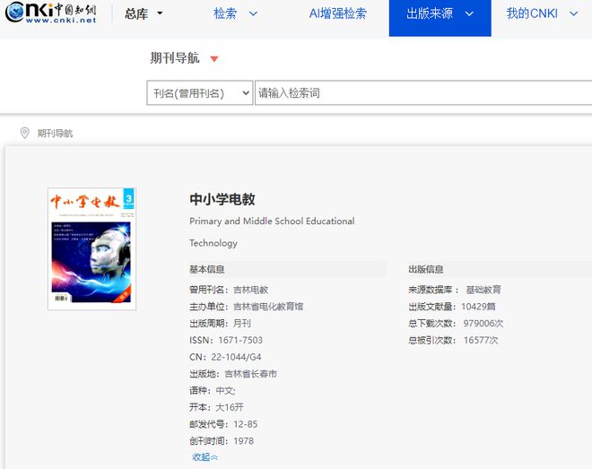This screenshot has height=469, width=592.
Task: Click the 出版周期 value 月刊
Action: point(242,324)
